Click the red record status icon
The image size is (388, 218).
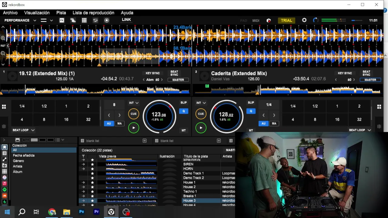click(x=269, y=21)
